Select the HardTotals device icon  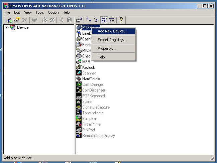[x=79, y=79]
